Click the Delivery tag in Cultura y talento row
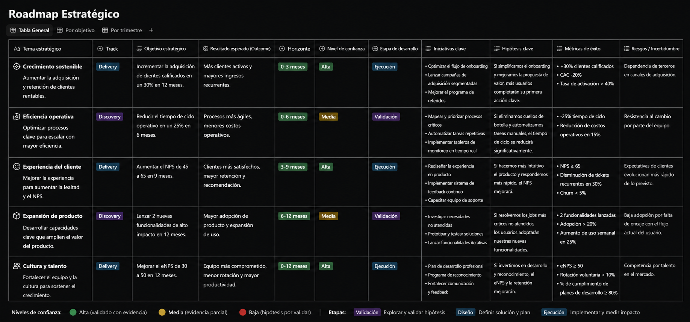 [108, 266]
